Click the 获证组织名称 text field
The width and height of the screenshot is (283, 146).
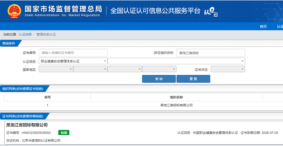210,53
